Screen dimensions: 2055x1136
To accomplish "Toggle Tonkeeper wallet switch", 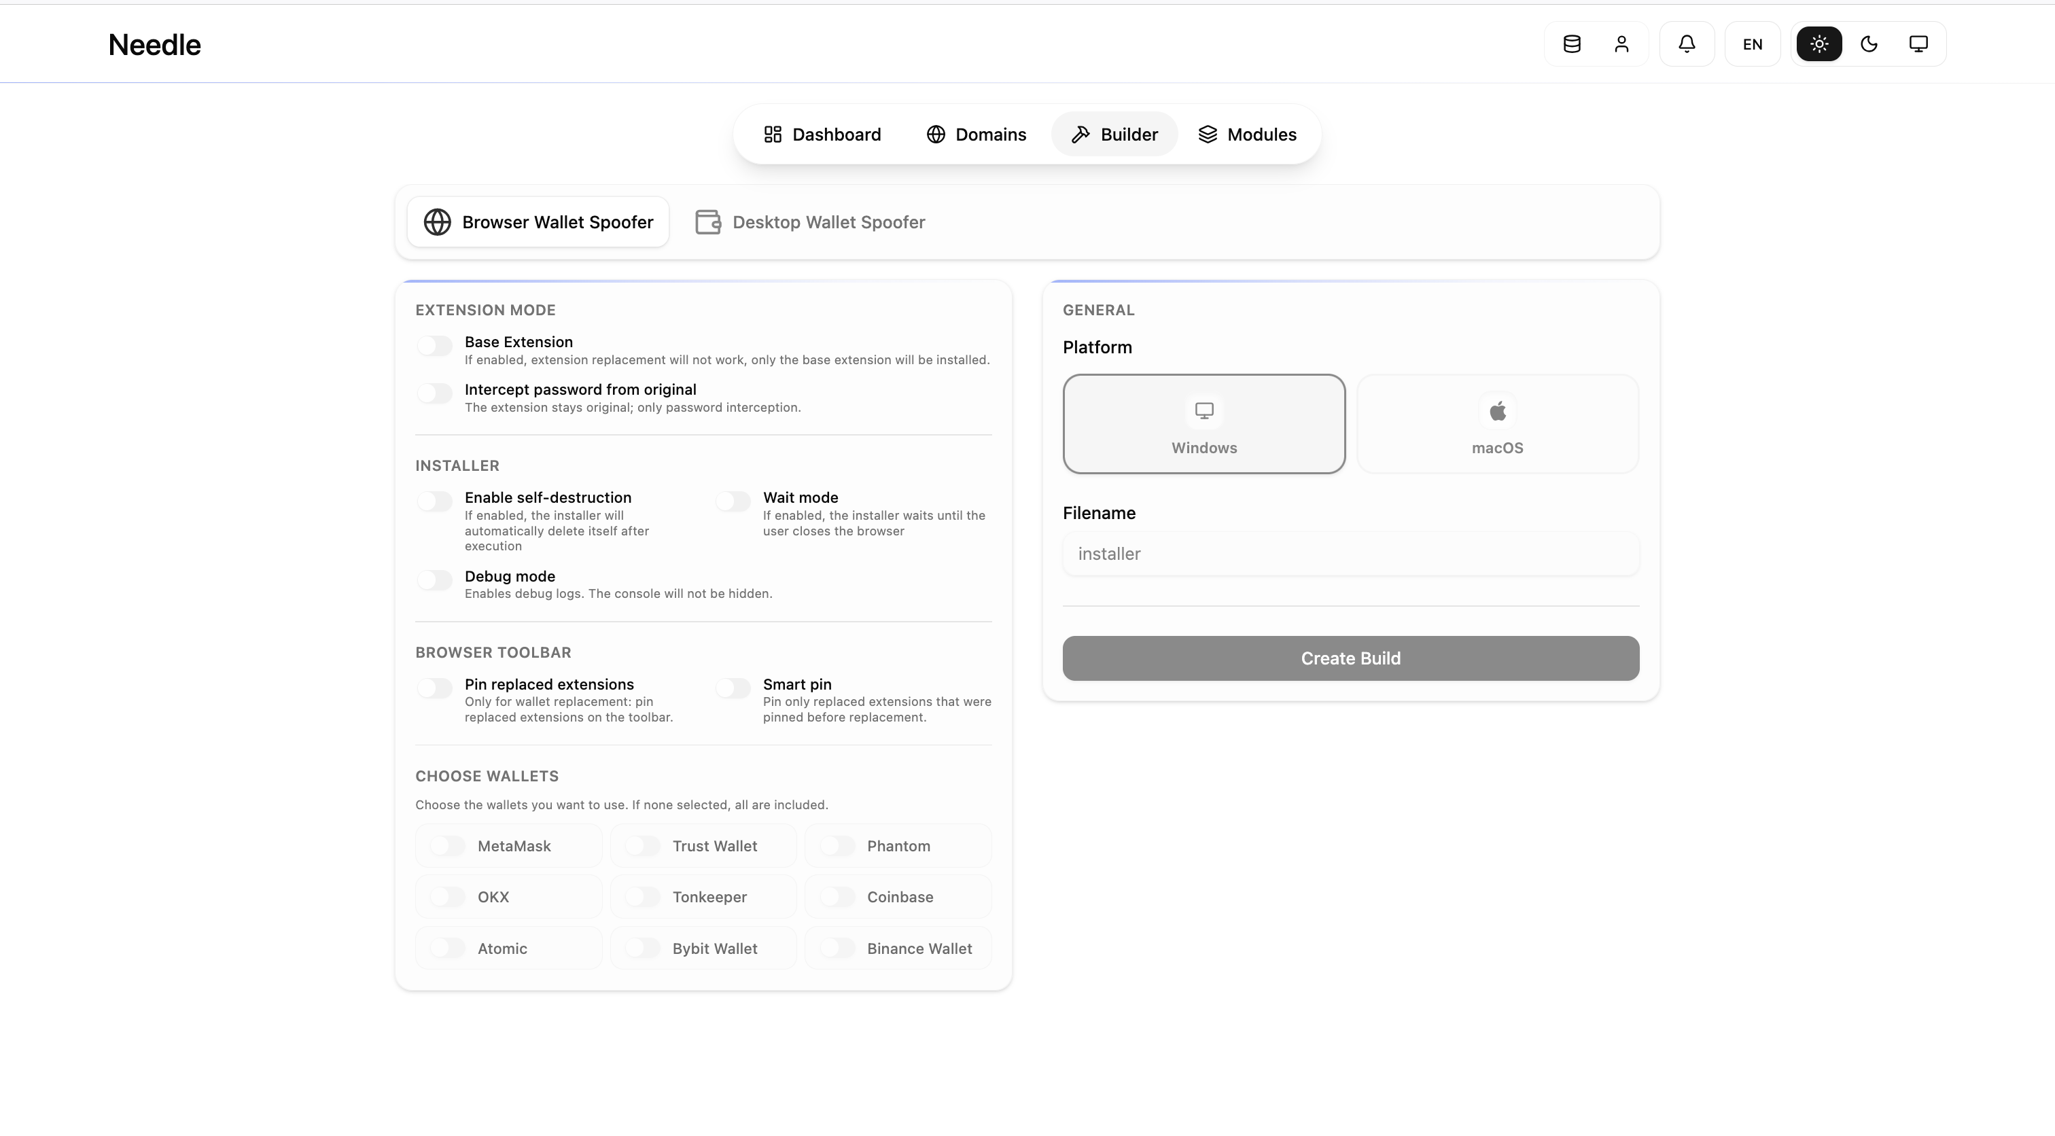I will (x=642, y=897).
